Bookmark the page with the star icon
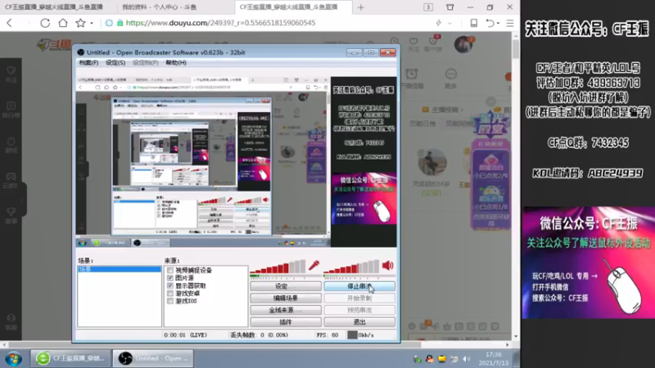 coord(80,23)
